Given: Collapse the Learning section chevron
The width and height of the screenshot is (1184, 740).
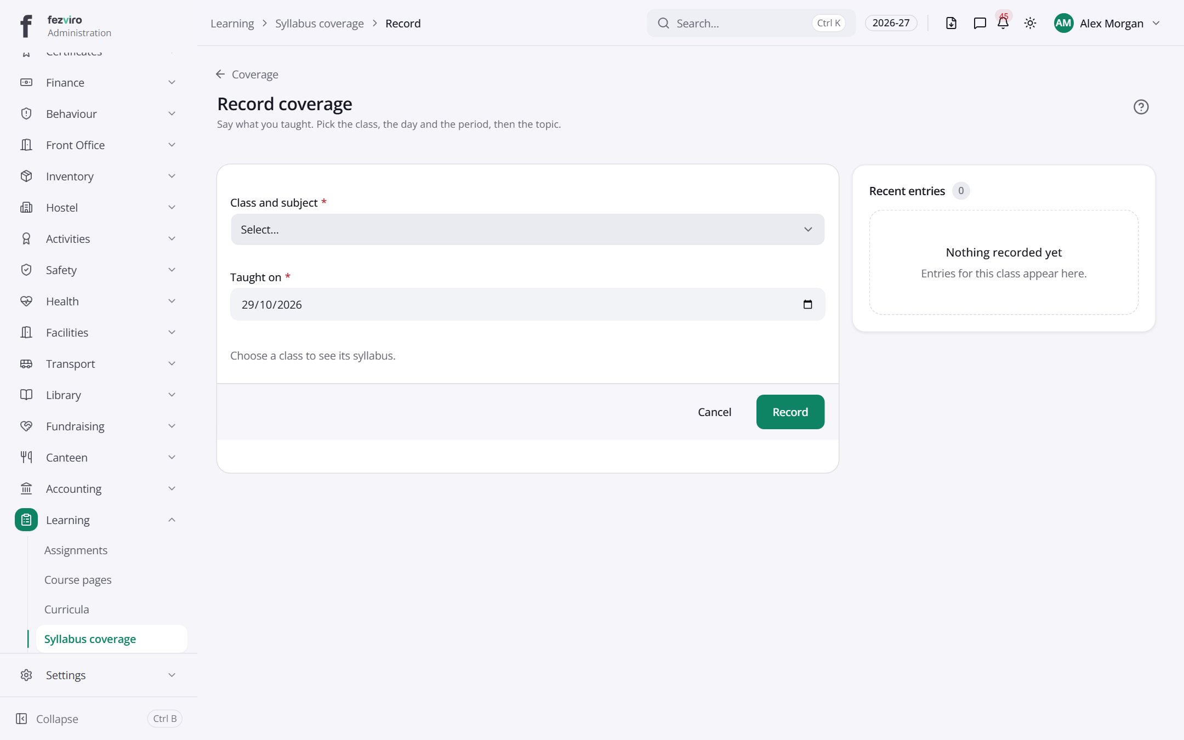Looking at the screenshot, I should [x=172, y=520].
